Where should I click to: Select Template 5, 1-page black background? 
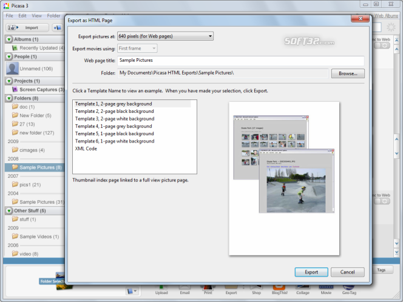pyautogui.click(x=114, y=133)
